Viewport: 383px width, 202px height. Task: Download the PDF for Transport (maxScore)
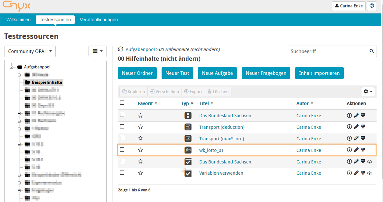[x=363, y=138]
